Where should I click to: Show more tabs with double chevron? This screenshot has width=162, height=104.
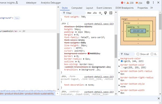pos(152,8)
